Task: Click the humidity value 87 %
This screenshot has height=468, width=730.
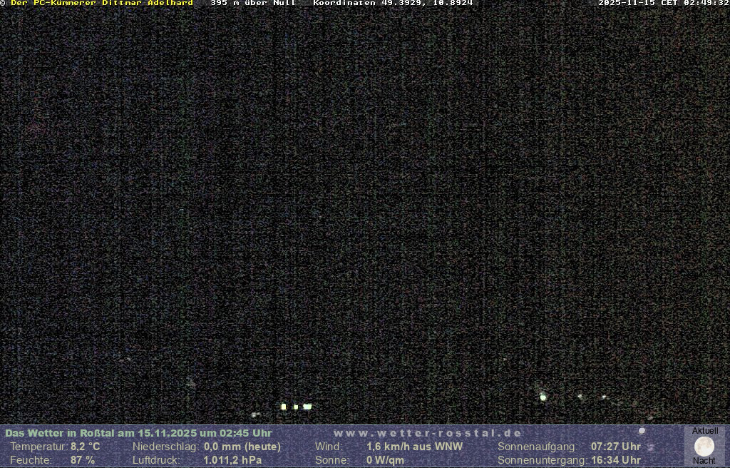Action: (82, 460)
